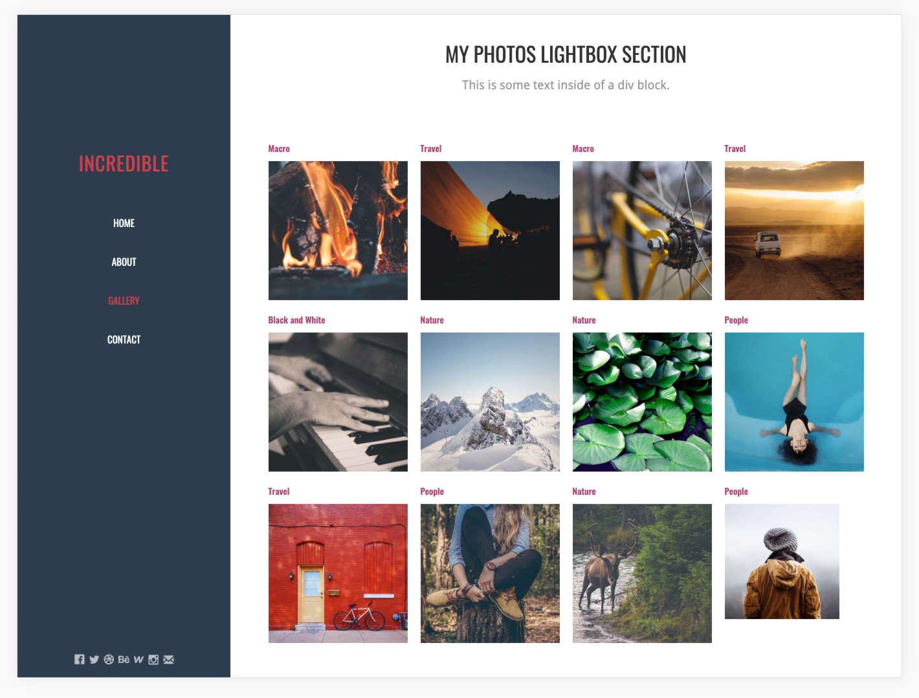The height and width of the screenshot is (698, 919).
Task: Open the ABOUT page link
Action: (124, 262)
